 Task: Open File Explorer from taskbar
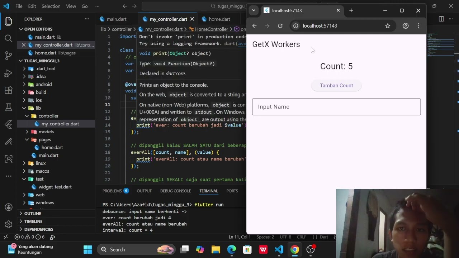click(216, 249)
